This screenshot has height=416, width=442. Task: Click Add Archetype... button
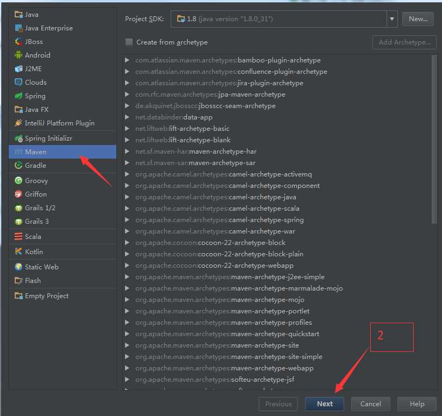pos(404,42)
